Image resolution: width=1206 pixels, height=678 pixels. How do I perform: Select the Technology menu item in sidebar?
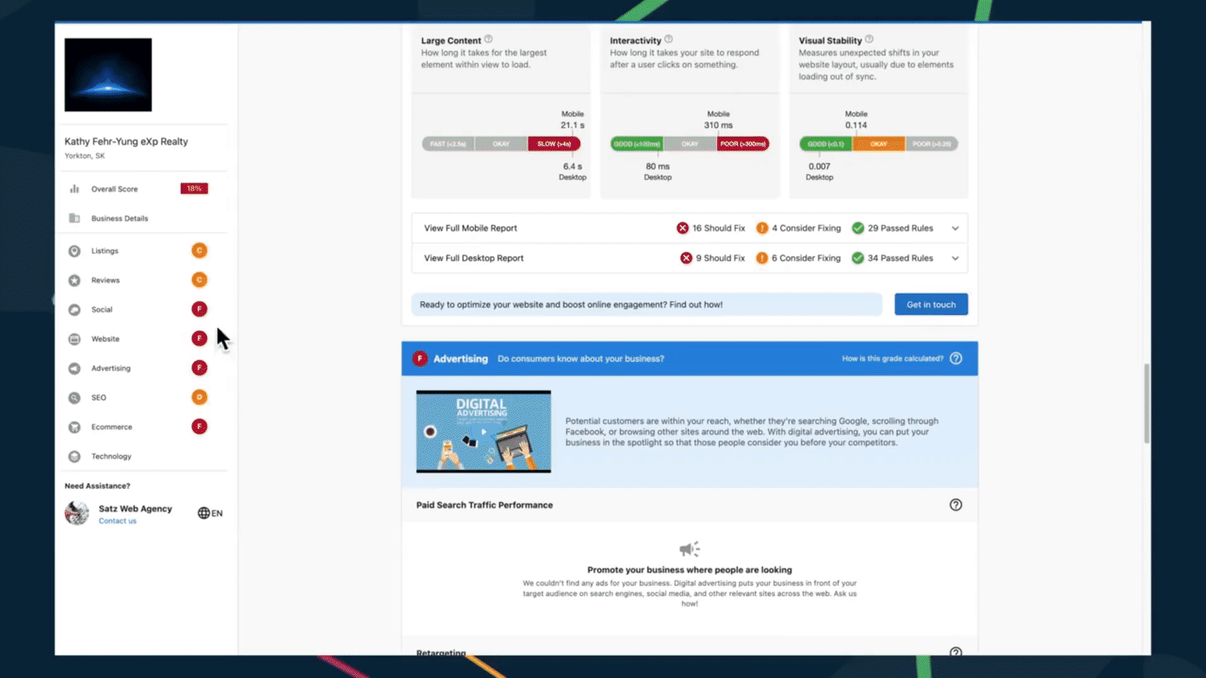pyautogui.click(x=111, y=456)
